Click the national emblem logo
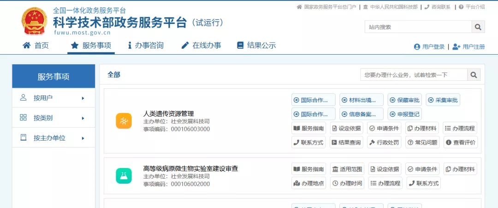The height and width of the screenshot is (208, 498). tap(34, 21)
